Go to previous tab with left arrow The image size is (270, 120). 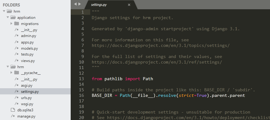(x=75, y=4)
